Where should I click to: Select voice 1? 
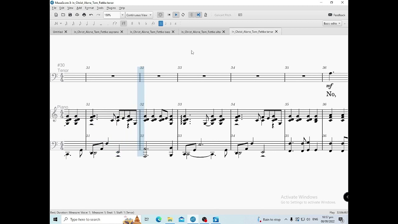(x=161, y=23)
